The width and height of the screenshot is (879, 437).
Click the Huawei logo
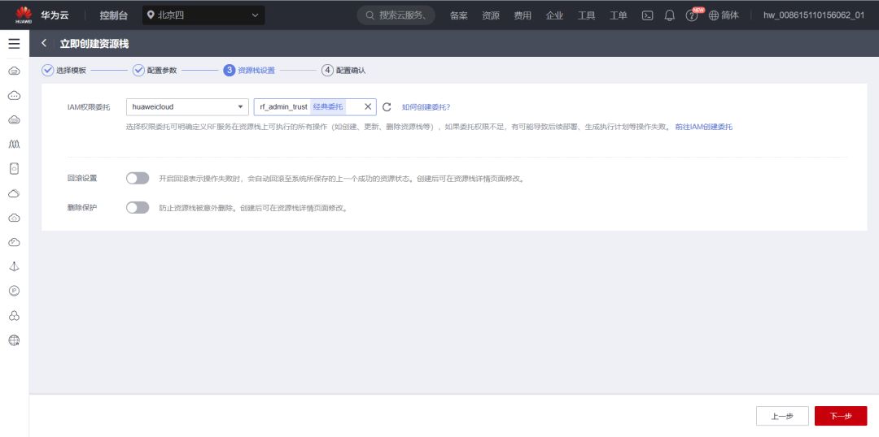(x=23, y=15)
